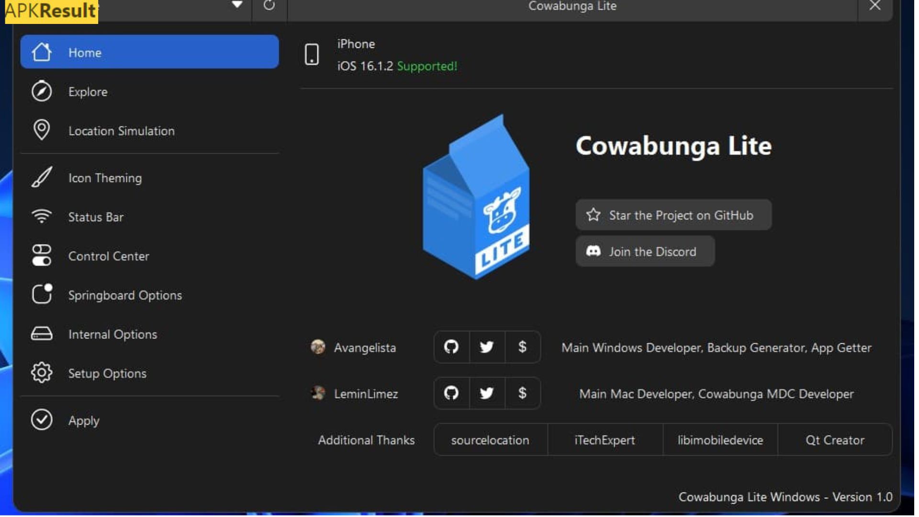Open Avangelista's GitHub profile

tap(451, 347)
